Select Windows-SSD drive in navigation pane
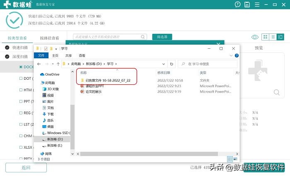This screenshot has height=176, width=290. (x=56, y=133)
